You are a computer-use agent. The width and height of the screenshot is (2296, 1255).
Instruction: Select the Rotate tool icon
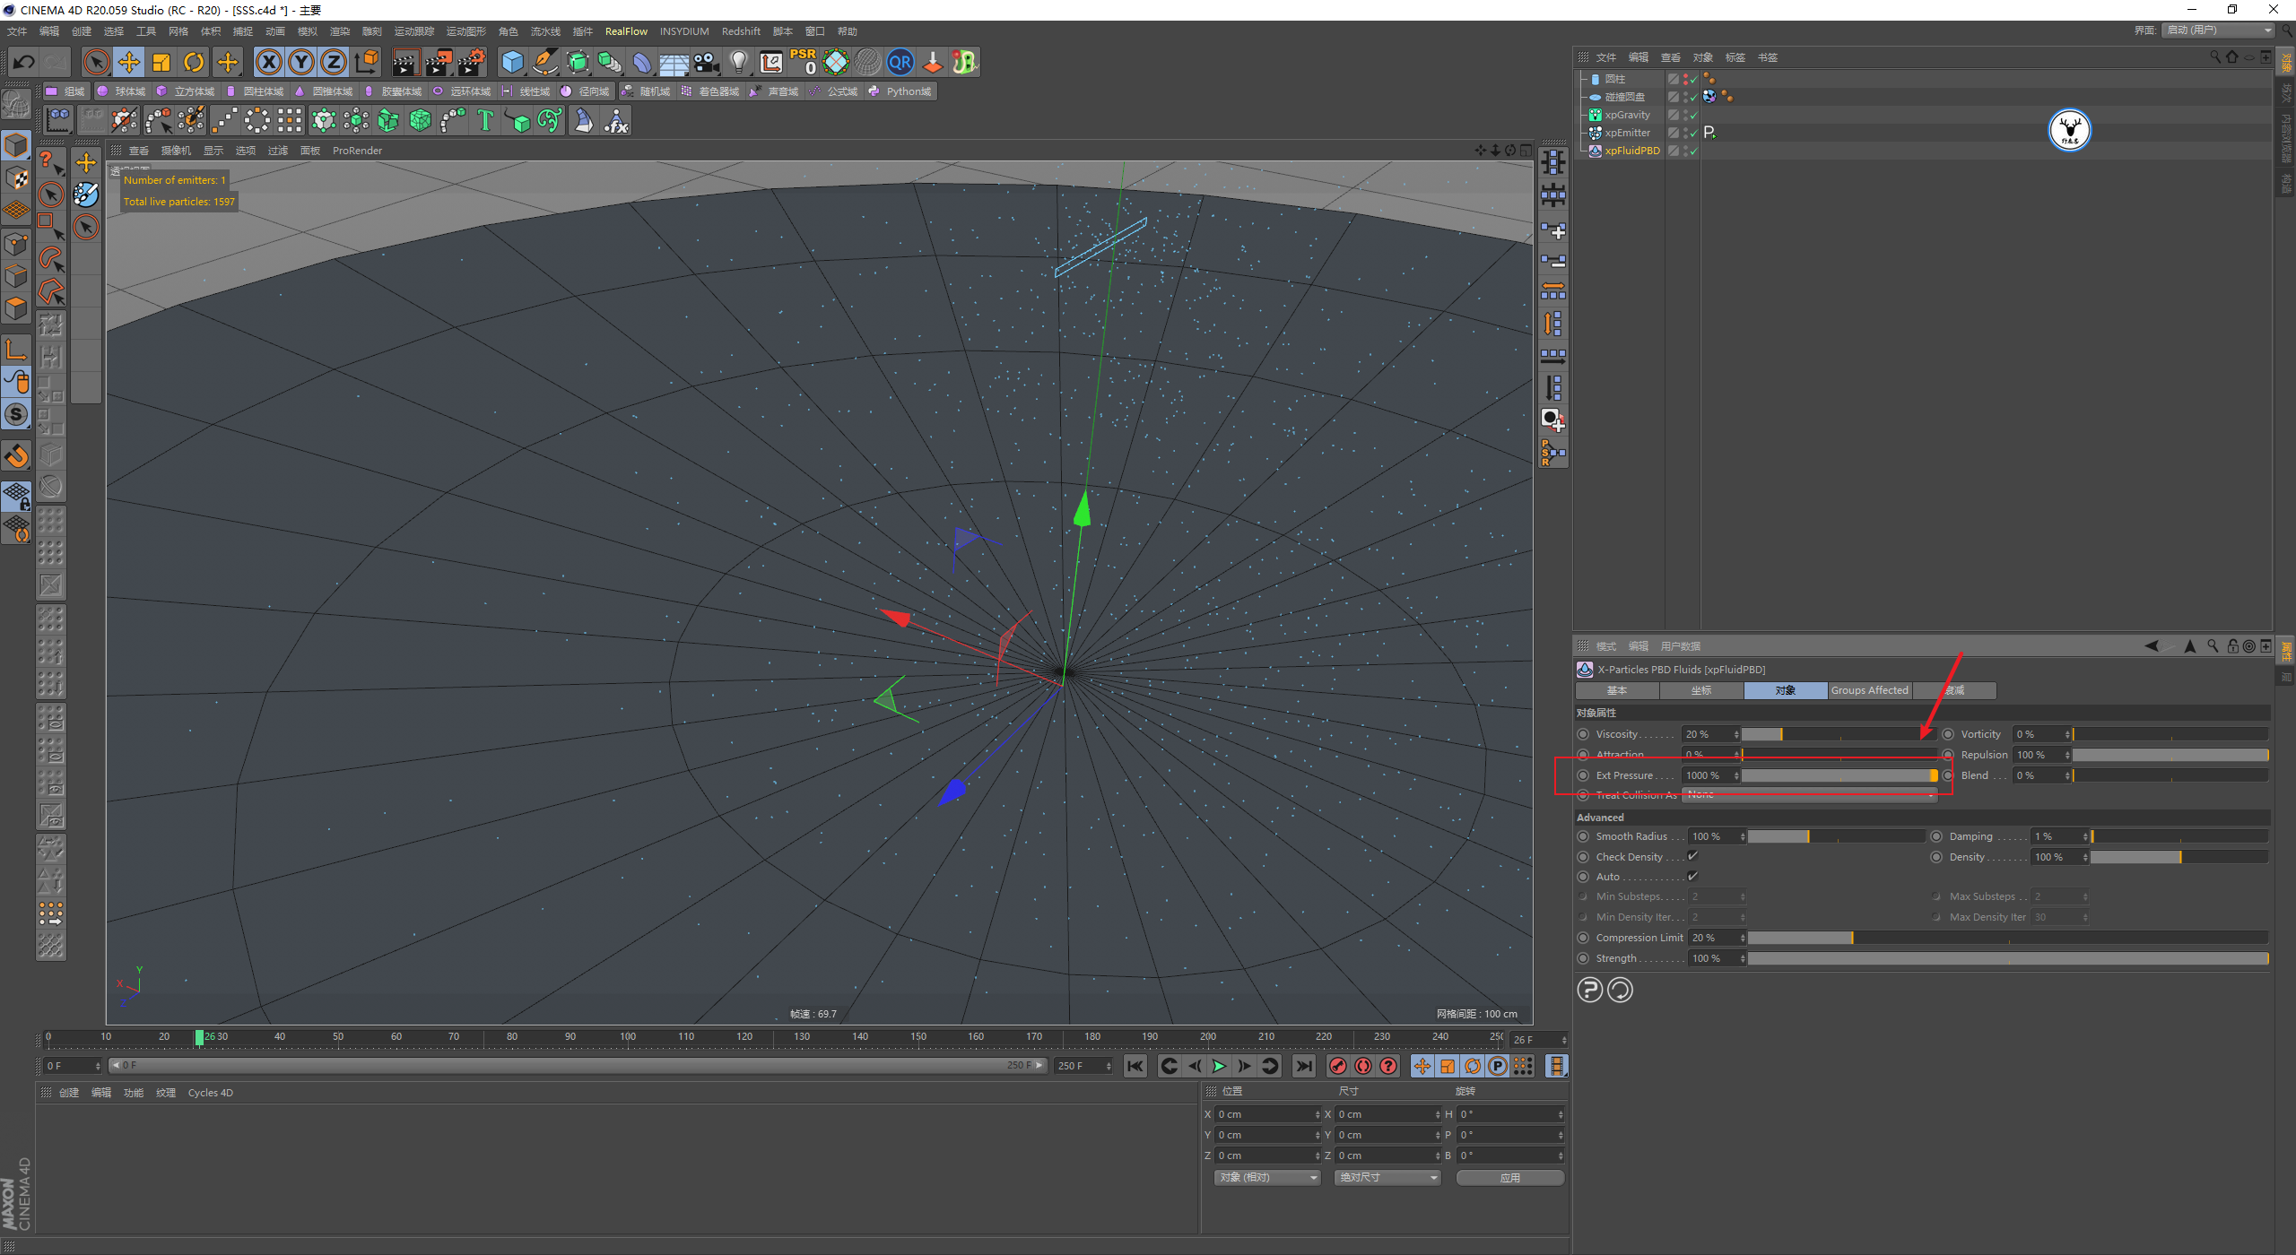coord(194,62)
